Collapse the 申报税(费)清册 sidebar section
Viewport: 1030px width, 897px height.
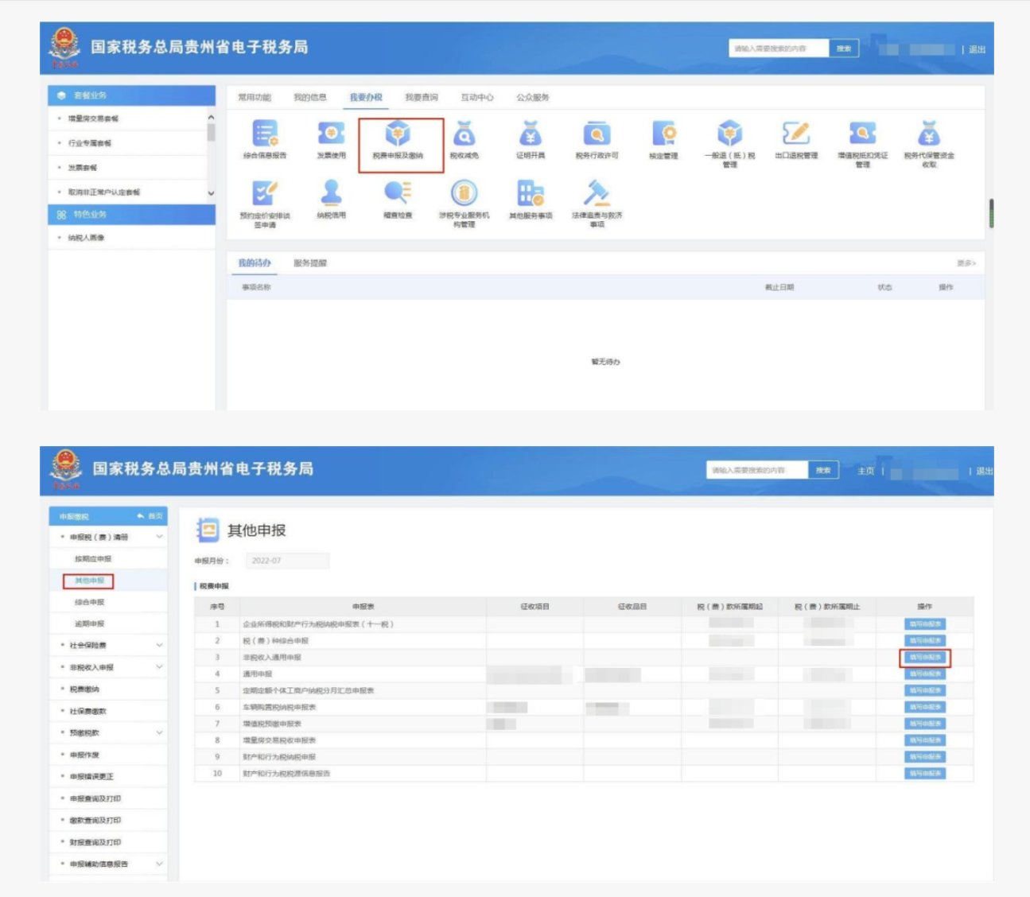pos(159,538)
